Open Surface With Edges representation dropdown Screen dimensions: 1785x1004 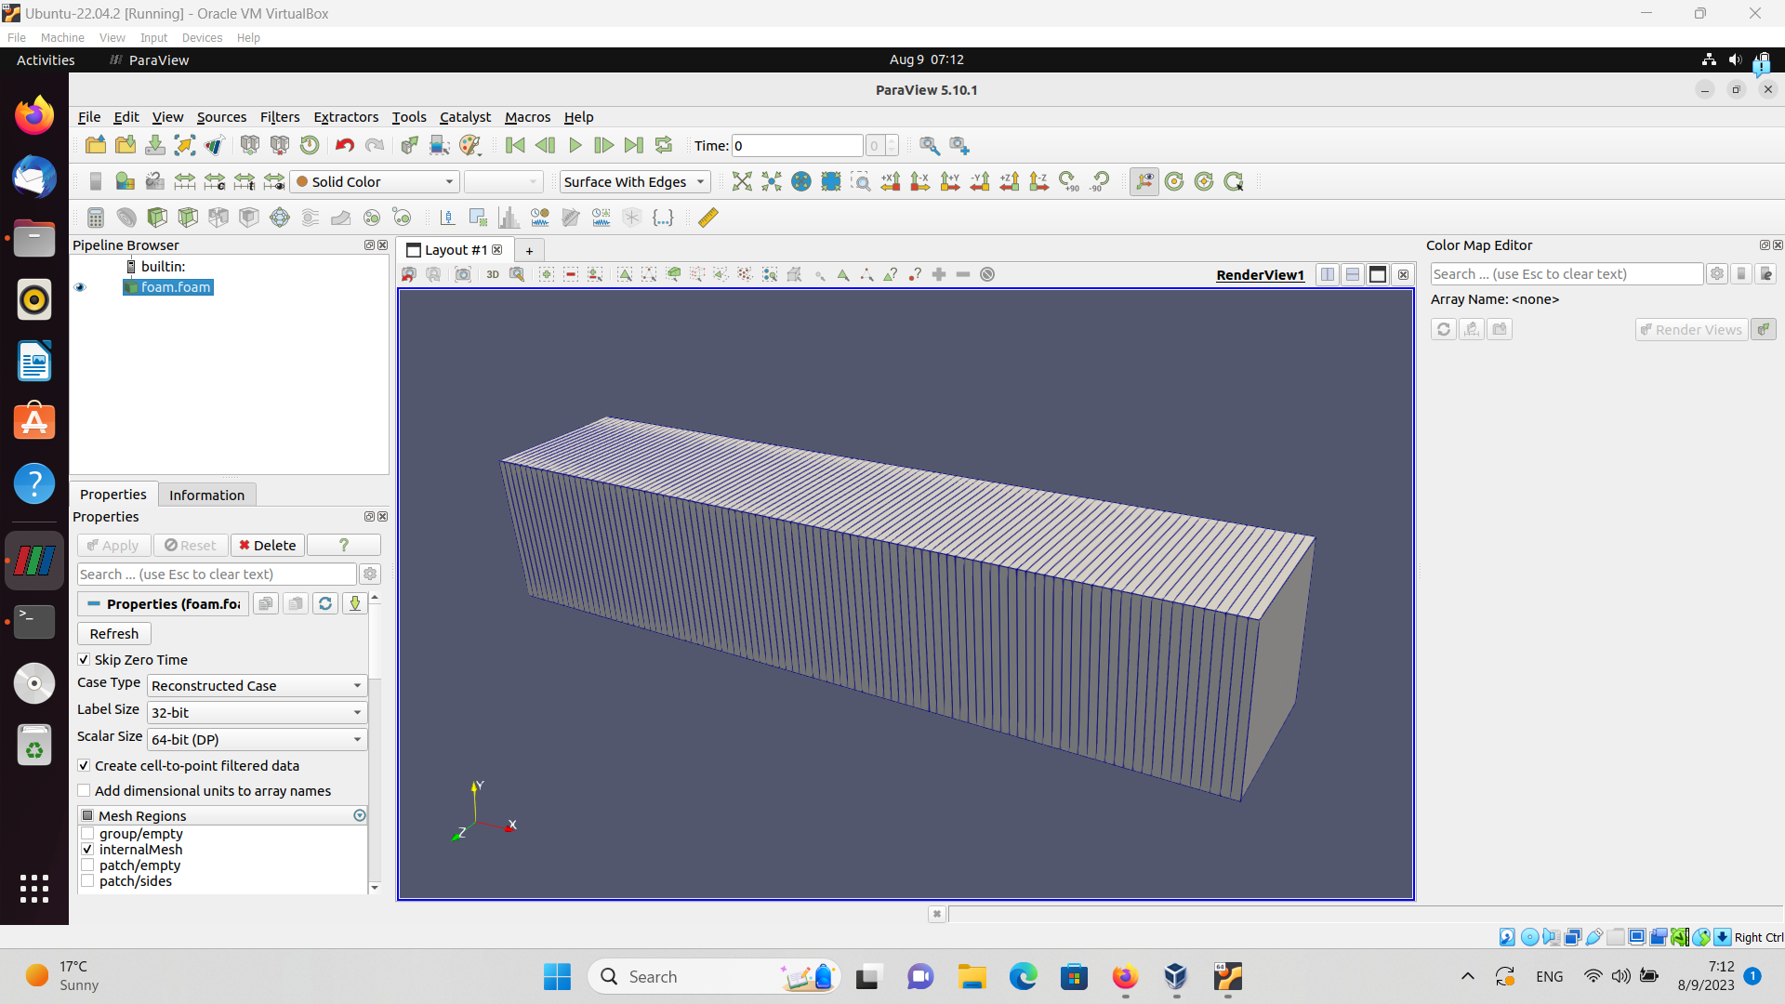[634, 182]
